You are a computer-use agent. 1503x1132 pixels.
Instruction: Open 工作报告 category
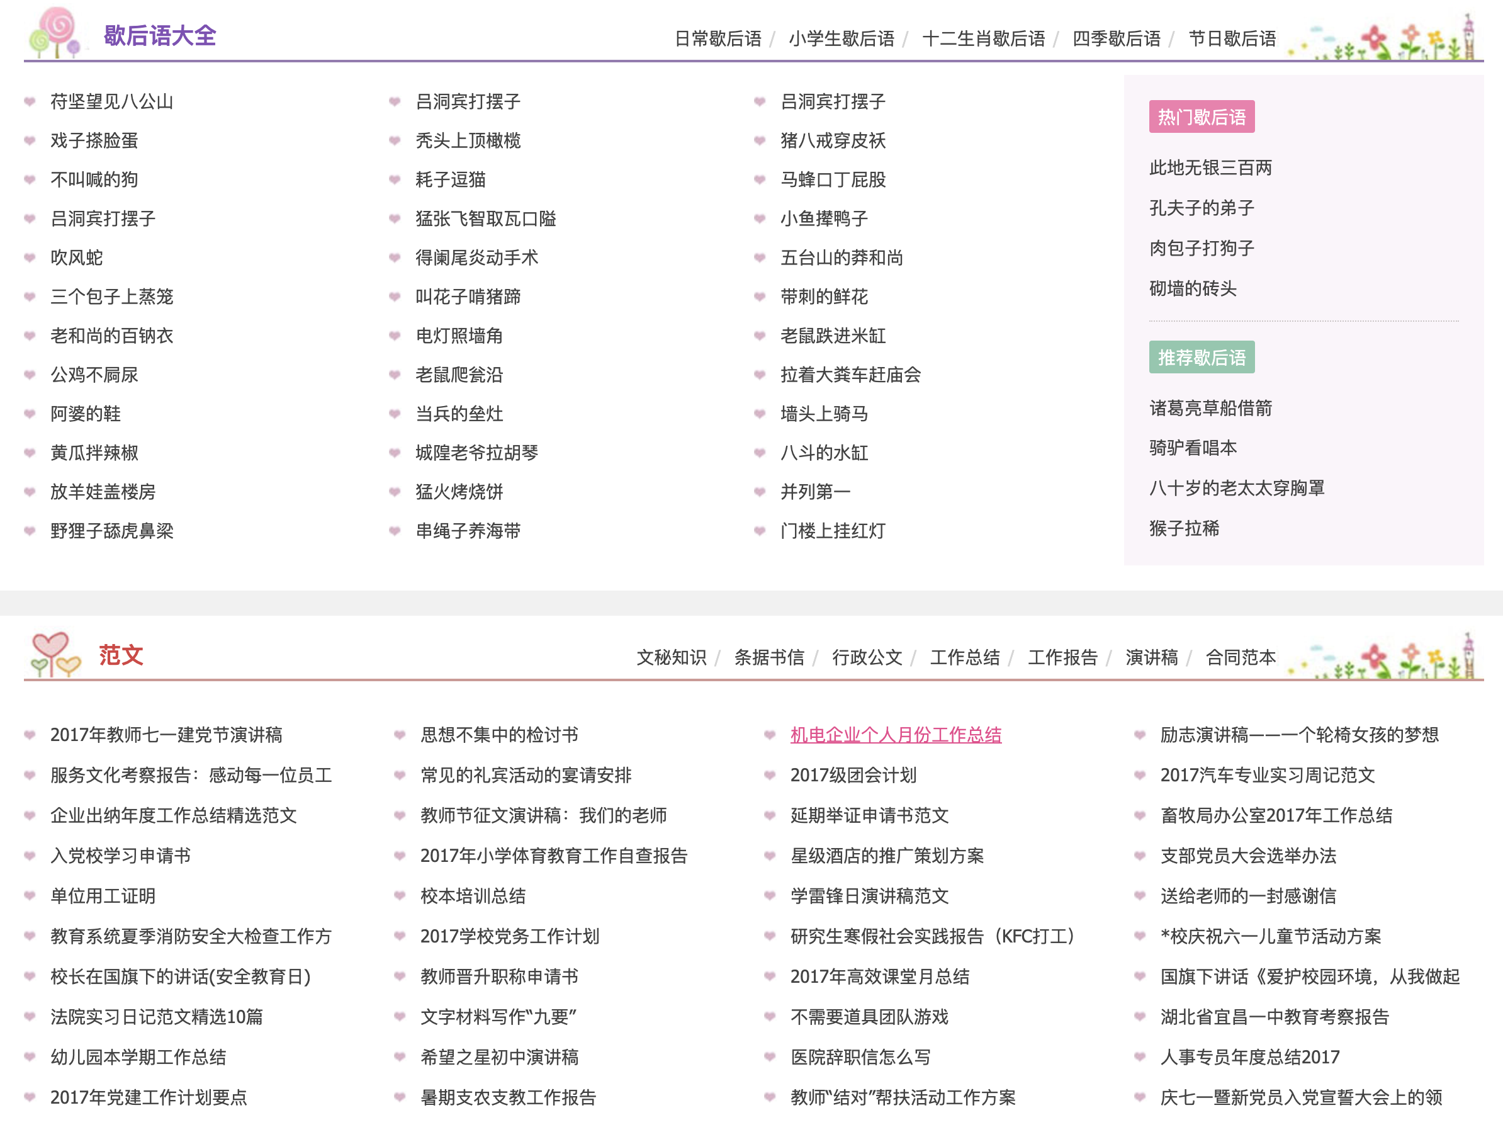pos(1062,657)
